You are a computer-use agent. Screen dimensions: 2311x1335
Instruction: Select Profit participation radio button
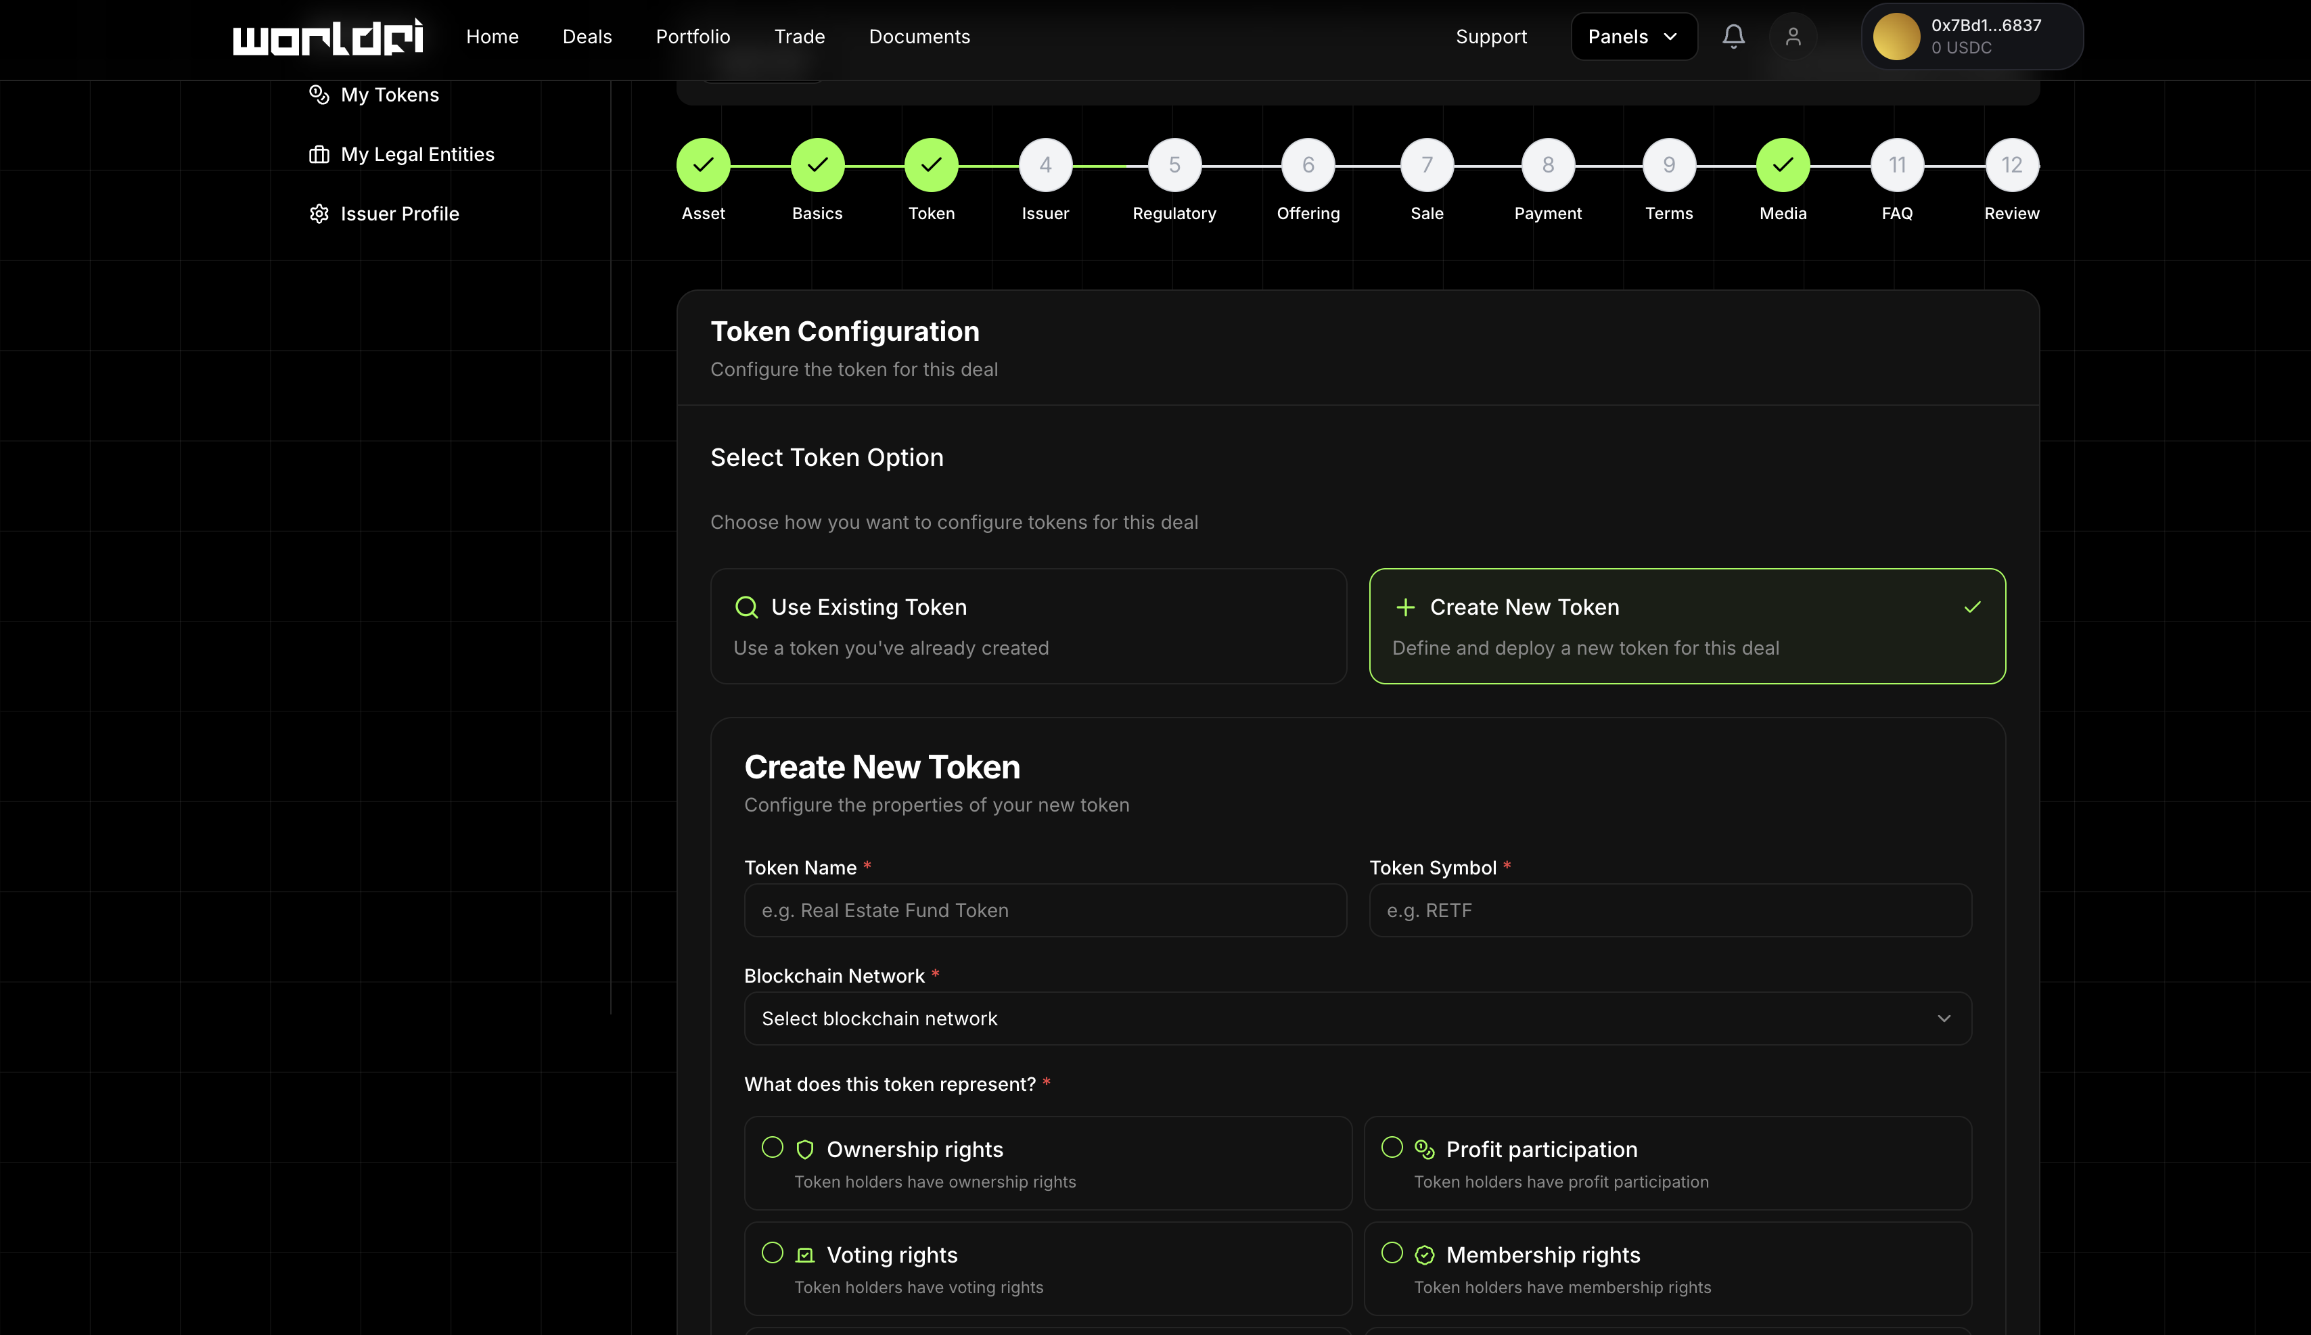(x=1391, y=1147)
